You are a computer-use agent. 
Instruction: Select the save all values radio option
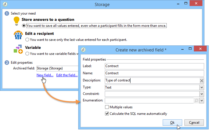pyautogui.click(x=24, y=26)
